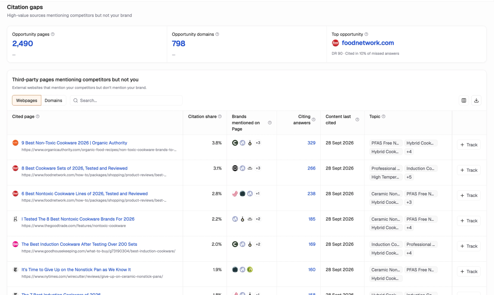
Task: Expand +4 topics in Organic Authority row
Action: (409, 152)
